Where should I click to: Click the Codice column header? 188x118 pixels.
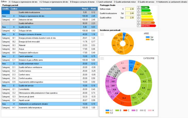pyautogui.click(x=14, y=9)
